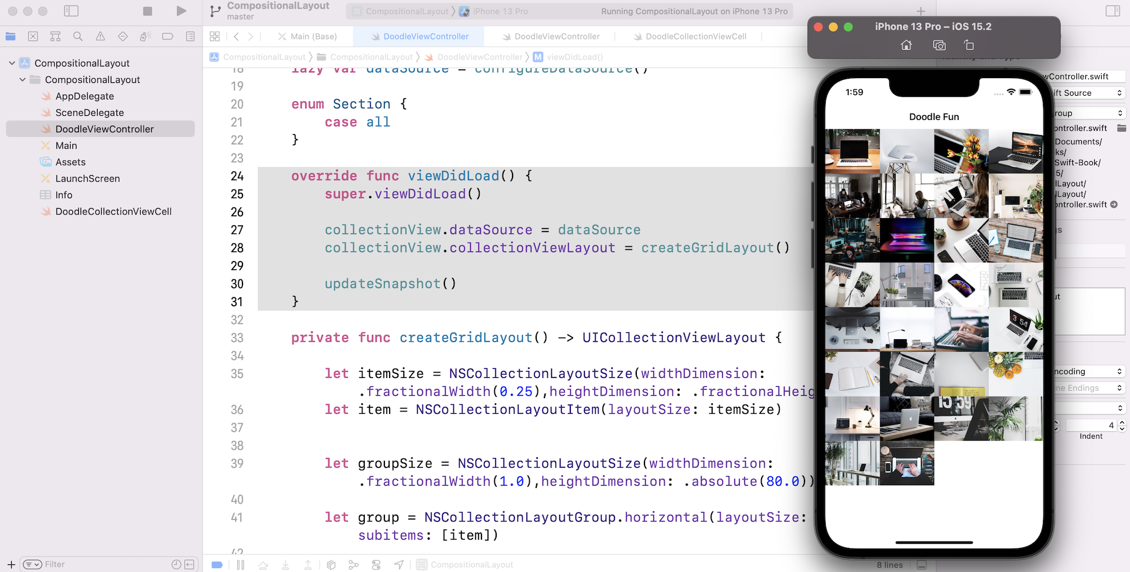
Task: Open the Issue navigator warning icon
Action: point(100,36)
